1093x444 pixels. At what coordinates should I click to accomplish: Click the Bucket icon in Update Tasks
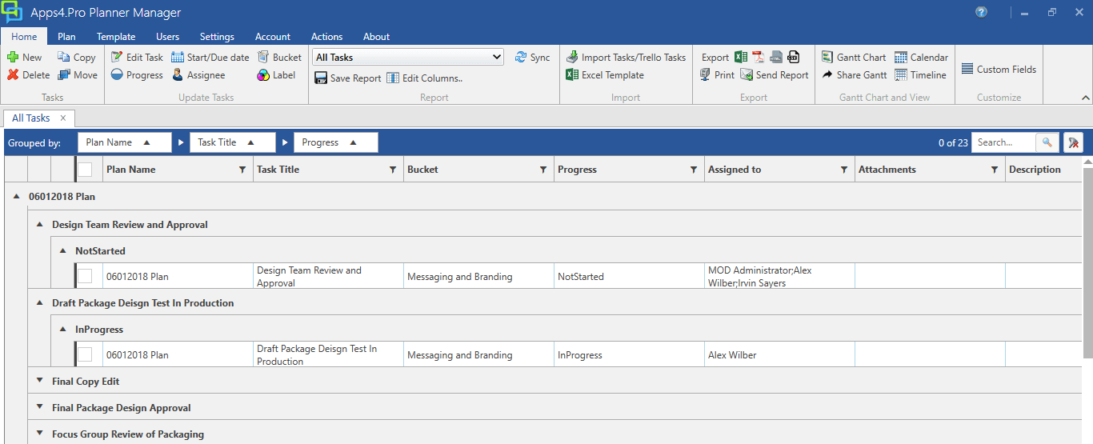[x=263, y=58]
